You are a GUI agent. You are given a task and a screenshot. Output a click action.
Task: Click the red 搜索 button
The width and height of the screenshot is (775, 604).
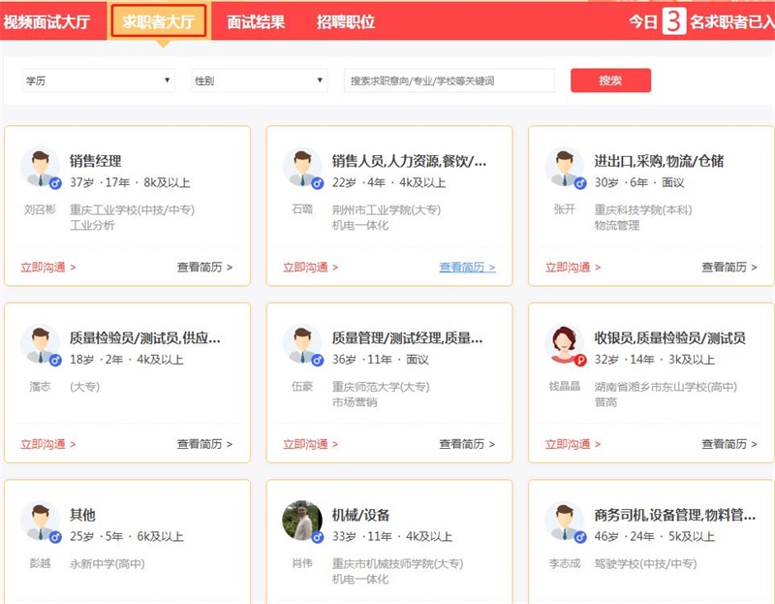point(610,80)
